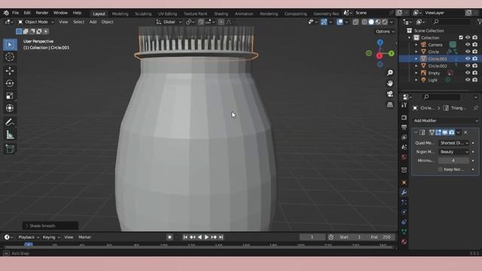Click the Blender logo icon
This screenshot has width=482, height=271.
[x=6, y=13]
